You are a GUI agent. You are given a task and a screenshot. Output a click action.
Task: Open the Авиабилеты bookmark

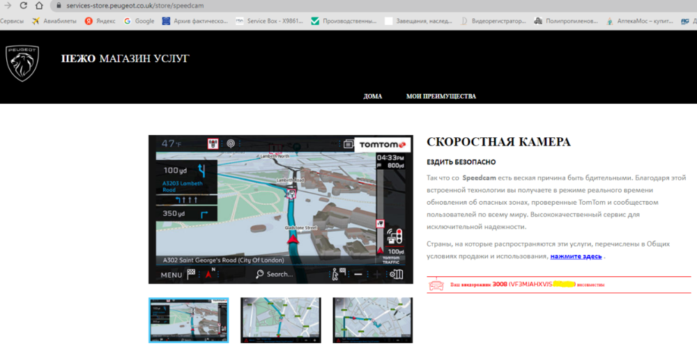[54, 21]
